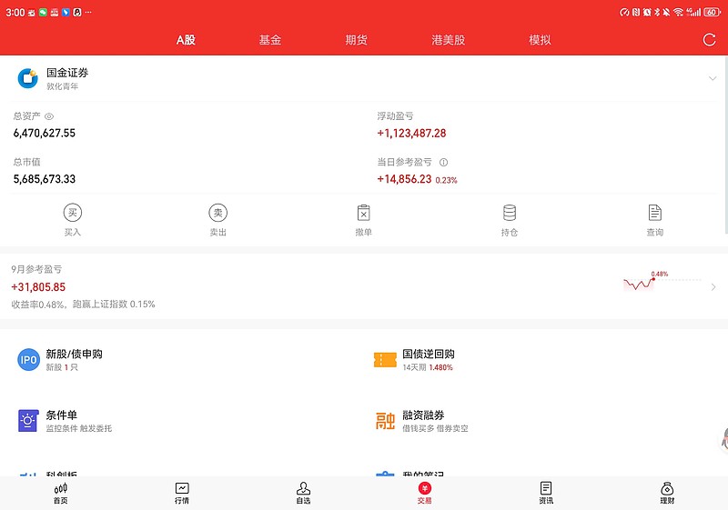Toggle the 总资产 visibility eye icon
Screen dimensions: 728x510
(49, 116)
